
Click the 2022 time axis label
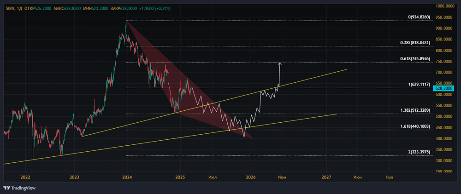coord(25,177)
